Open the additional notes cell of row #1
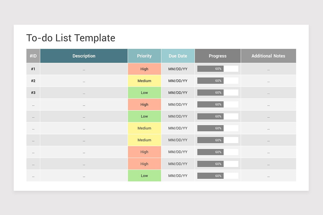This screenshot has height=215, width=323. tap(268, 69)
